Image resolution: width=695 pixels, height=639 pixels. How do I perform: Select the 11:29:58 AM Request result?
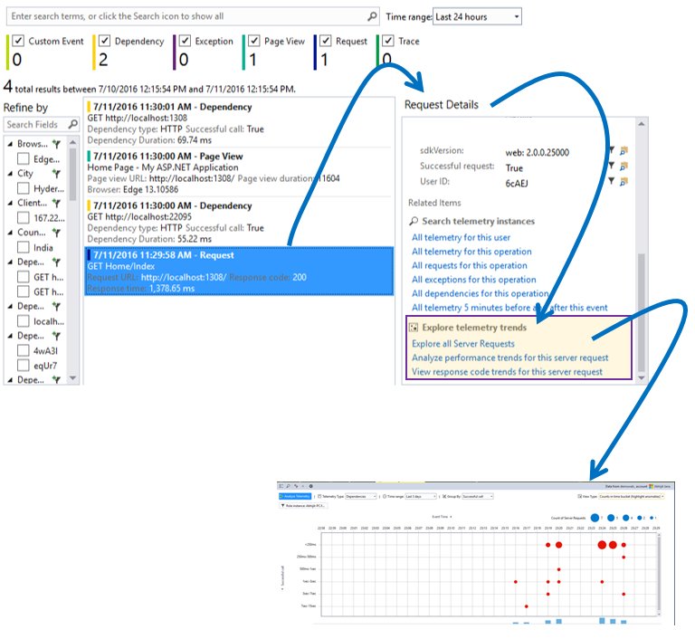[x=239, y=272]
